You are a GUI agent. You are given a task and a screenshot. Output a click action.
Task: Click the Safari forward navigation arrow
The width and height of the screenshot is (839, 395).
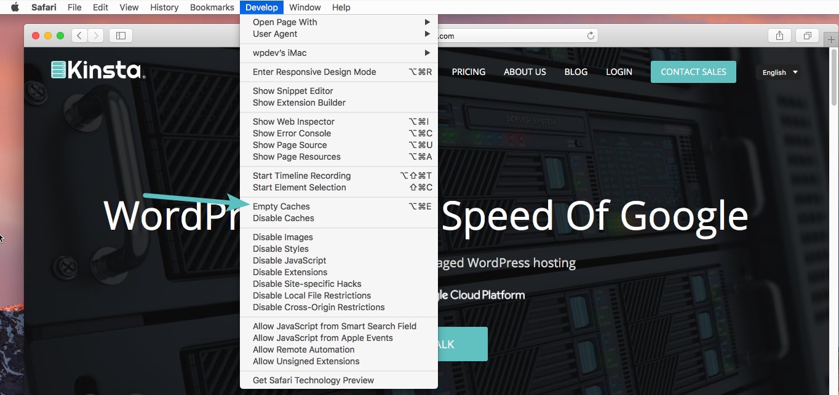click(95, 36)
